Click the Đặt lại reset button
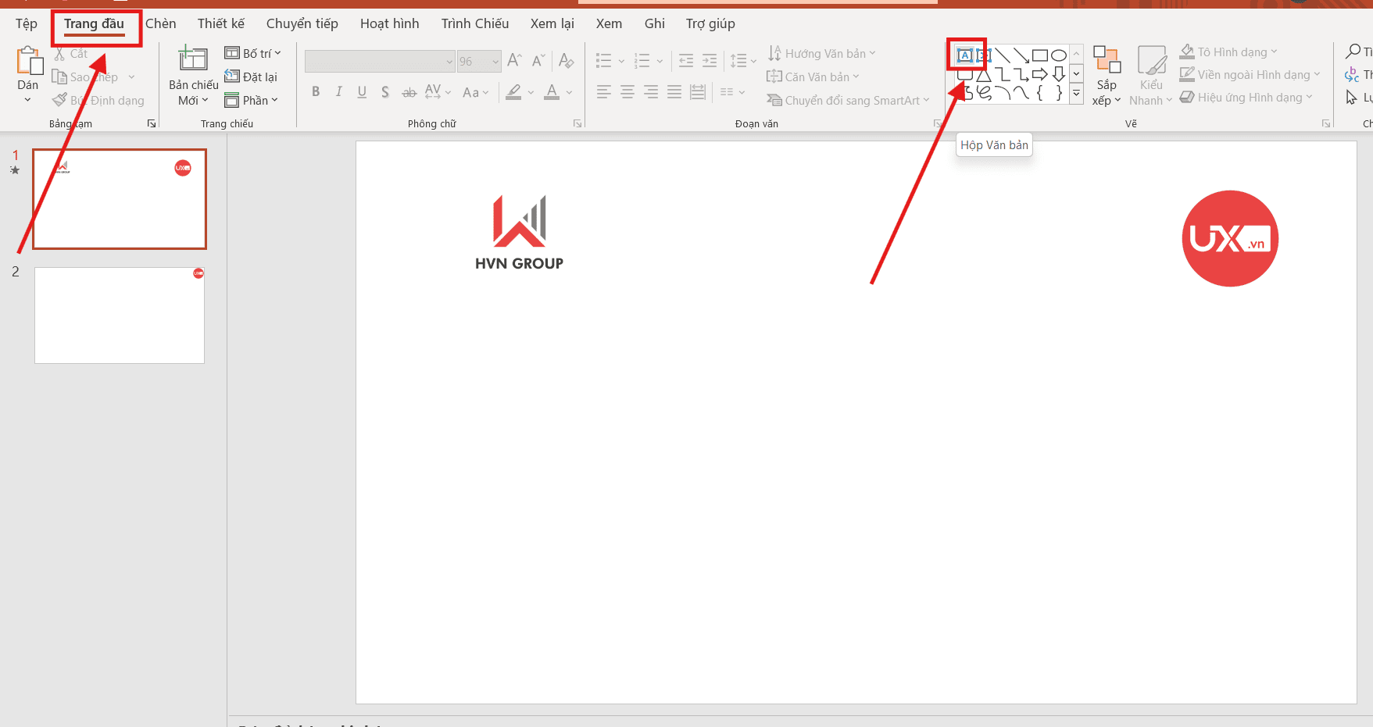The width and height of the screenshot is (1373, 727). pyautogui.click(x=252, y=77)
